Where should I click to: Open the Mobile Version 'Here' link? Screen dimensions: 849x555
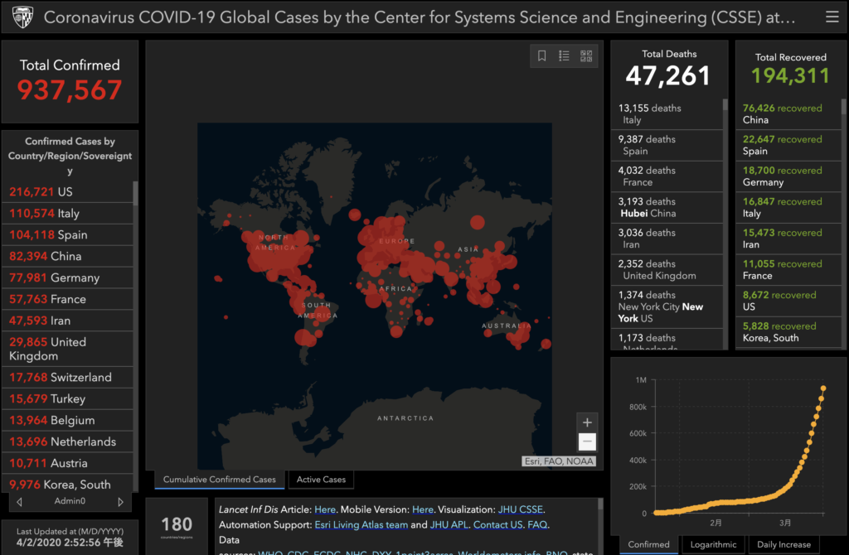point(422,509)
